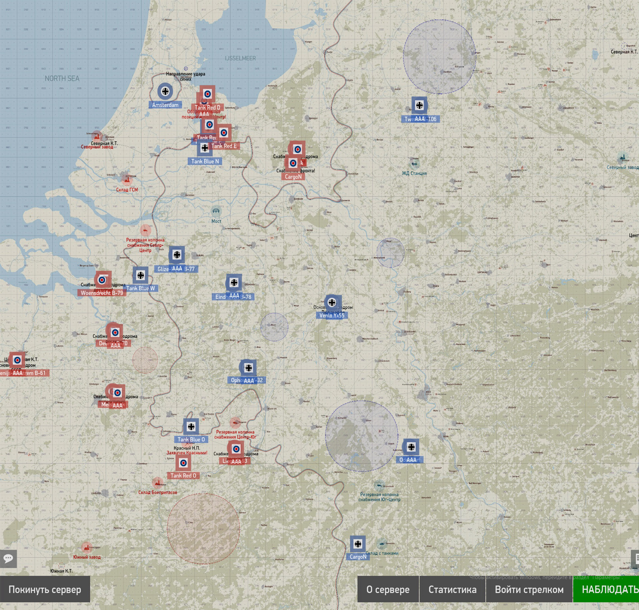Image resolution: width=639 pixels, height=610 pixels.
Task: Click the Tank Blue O label
Action: (191, 440)
